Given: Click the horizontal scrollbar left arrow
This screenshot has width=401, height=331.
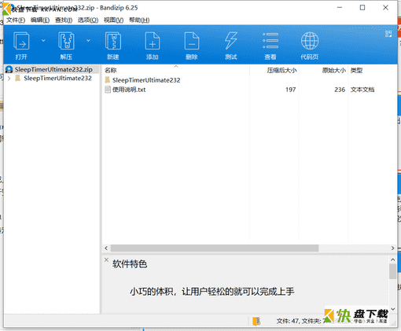Looking at the screenshot, I should [106, 248].
